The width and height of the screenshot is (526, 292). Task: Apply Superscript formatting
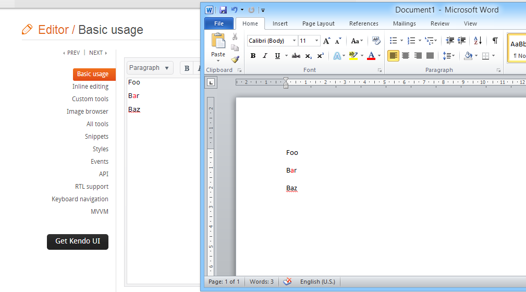coord(321,56)
